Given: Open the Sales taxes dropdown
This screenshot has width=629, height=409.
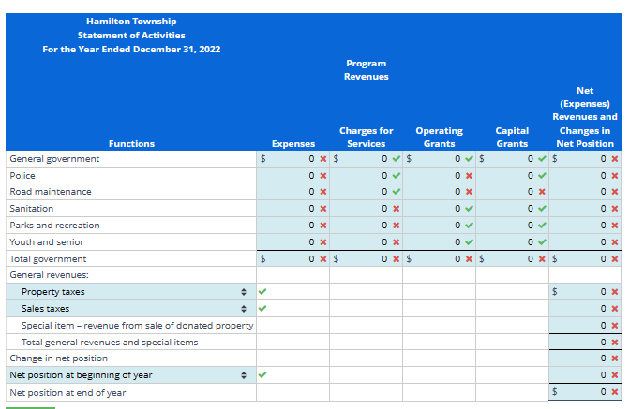Looking at the screenshot, I should 131,309.
